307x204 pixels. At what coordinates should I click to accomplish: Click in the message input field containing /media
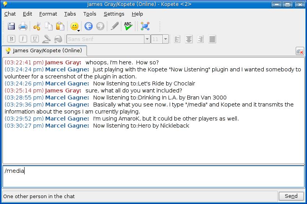point(153,176)
